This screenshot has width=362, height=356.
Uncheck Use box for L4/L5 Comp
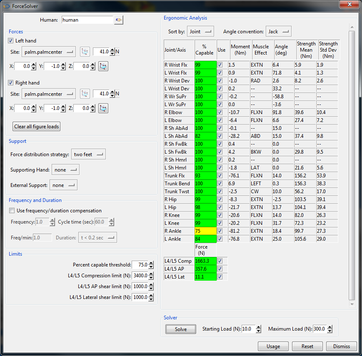[x=220, y=261]
